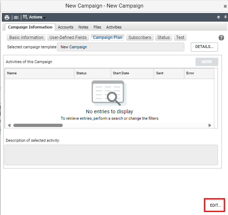Go to the Activities tab
Viewport: 228px width, 215px height.
coord(114,27)
